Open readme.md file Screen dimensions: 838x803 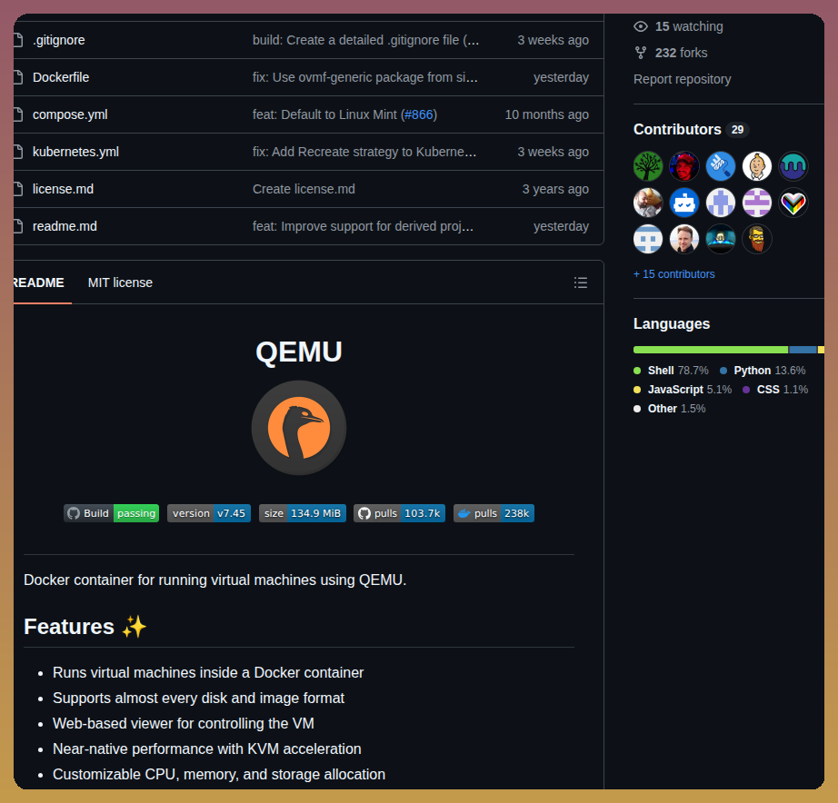tap(65, 226)
